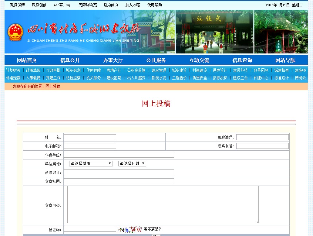Open 风景园林 sub-navigation link
Image resolution: width=313 pixels, height=236 pixels.
coord(261,70)
